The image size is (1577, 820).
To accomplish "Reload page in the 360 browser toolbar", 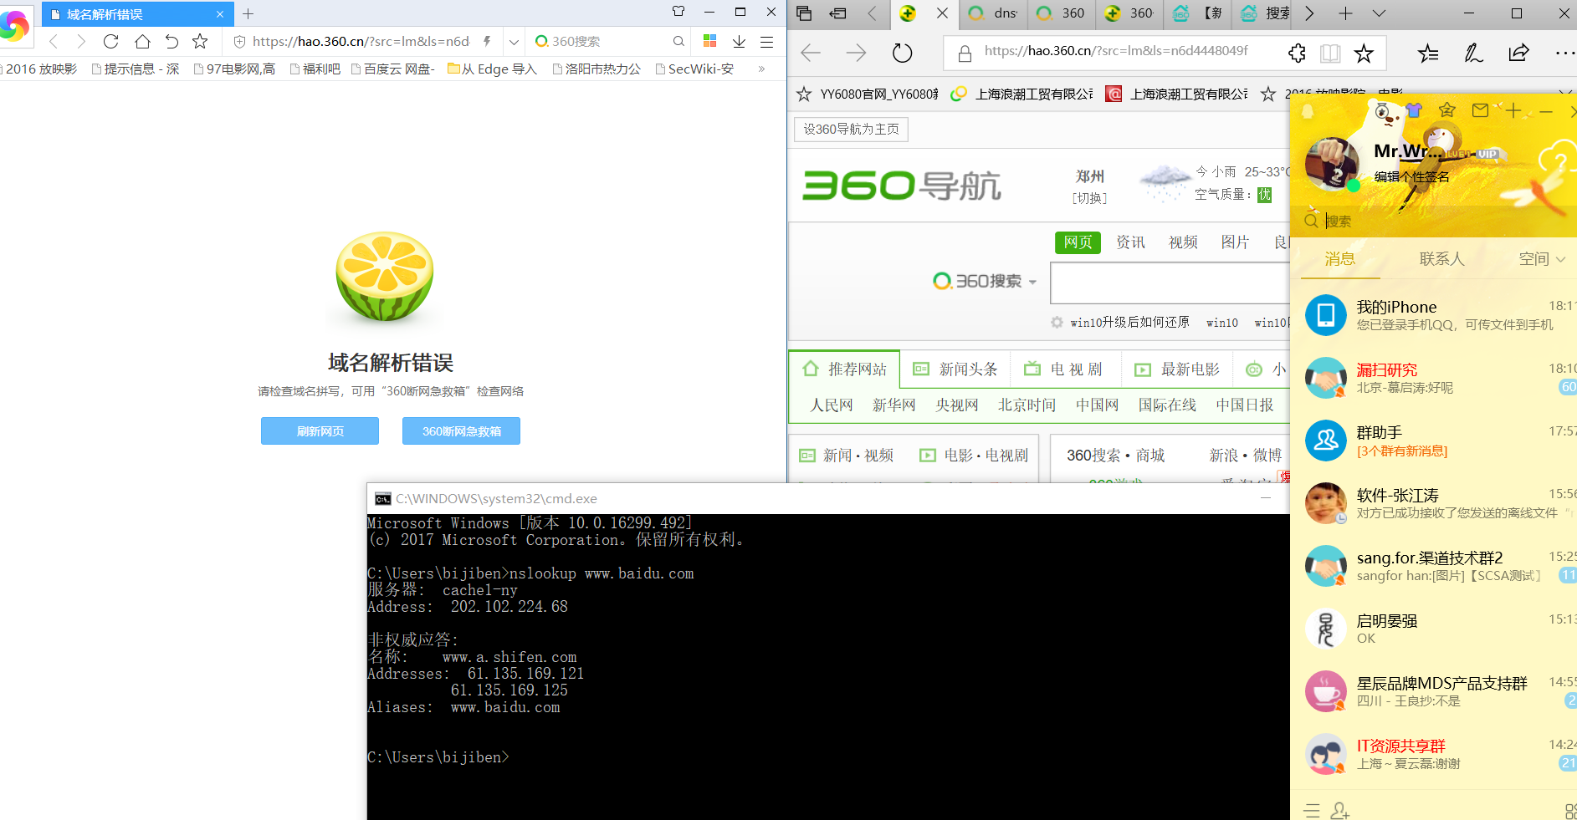I will [110, 41].
